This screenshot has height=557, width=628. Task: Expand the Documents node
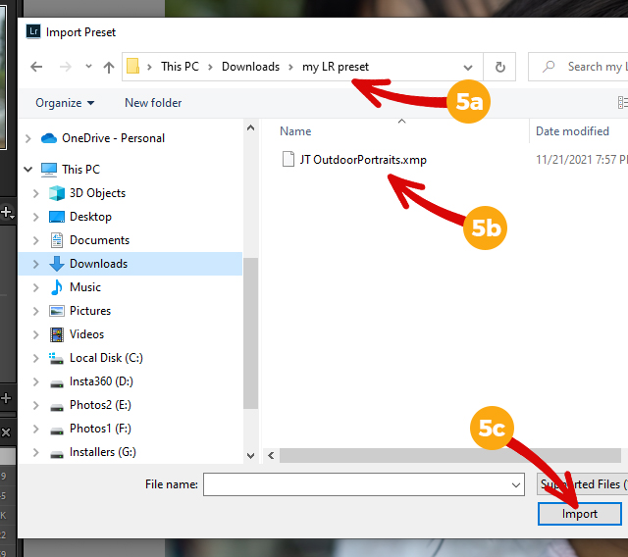pyautogui.click(x=36, y=240)
